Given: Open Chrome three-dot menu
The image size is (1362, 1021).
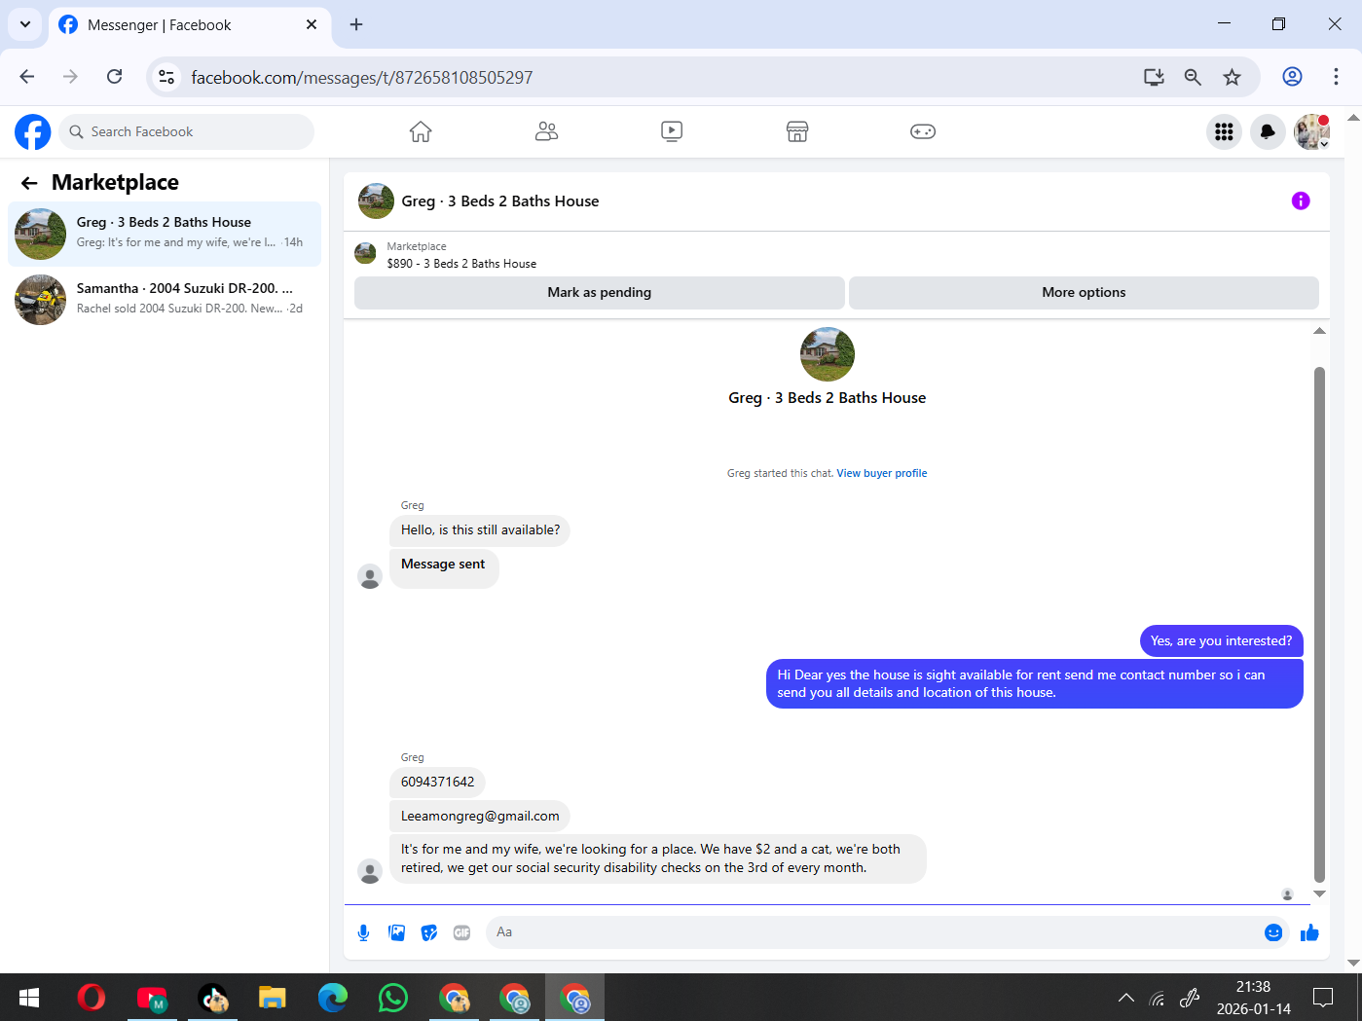Looking at the screenshot, I should point(1336,77).
